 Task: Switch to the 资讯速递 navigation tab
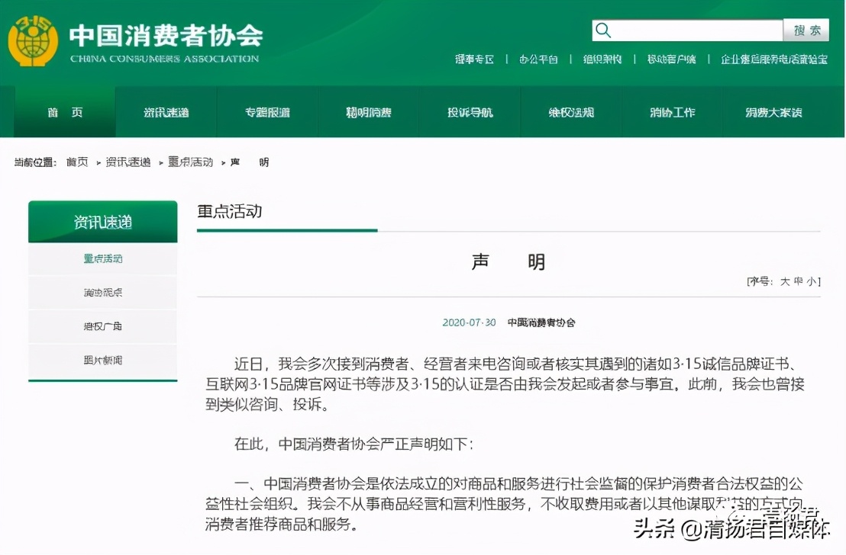tap(166, 111)
